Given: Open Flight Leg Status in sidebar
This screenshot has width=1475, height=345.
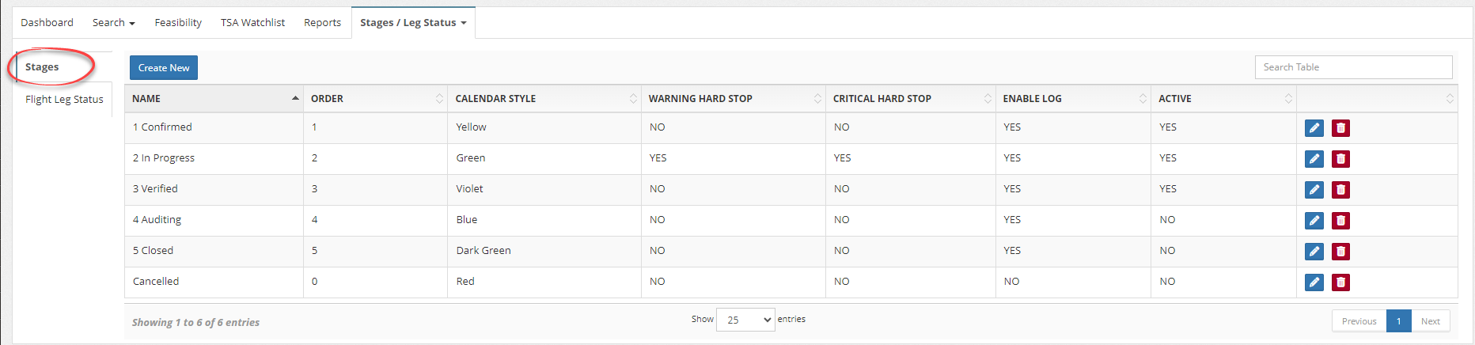Looking at the screenshot, I should (x=64, y=100).
